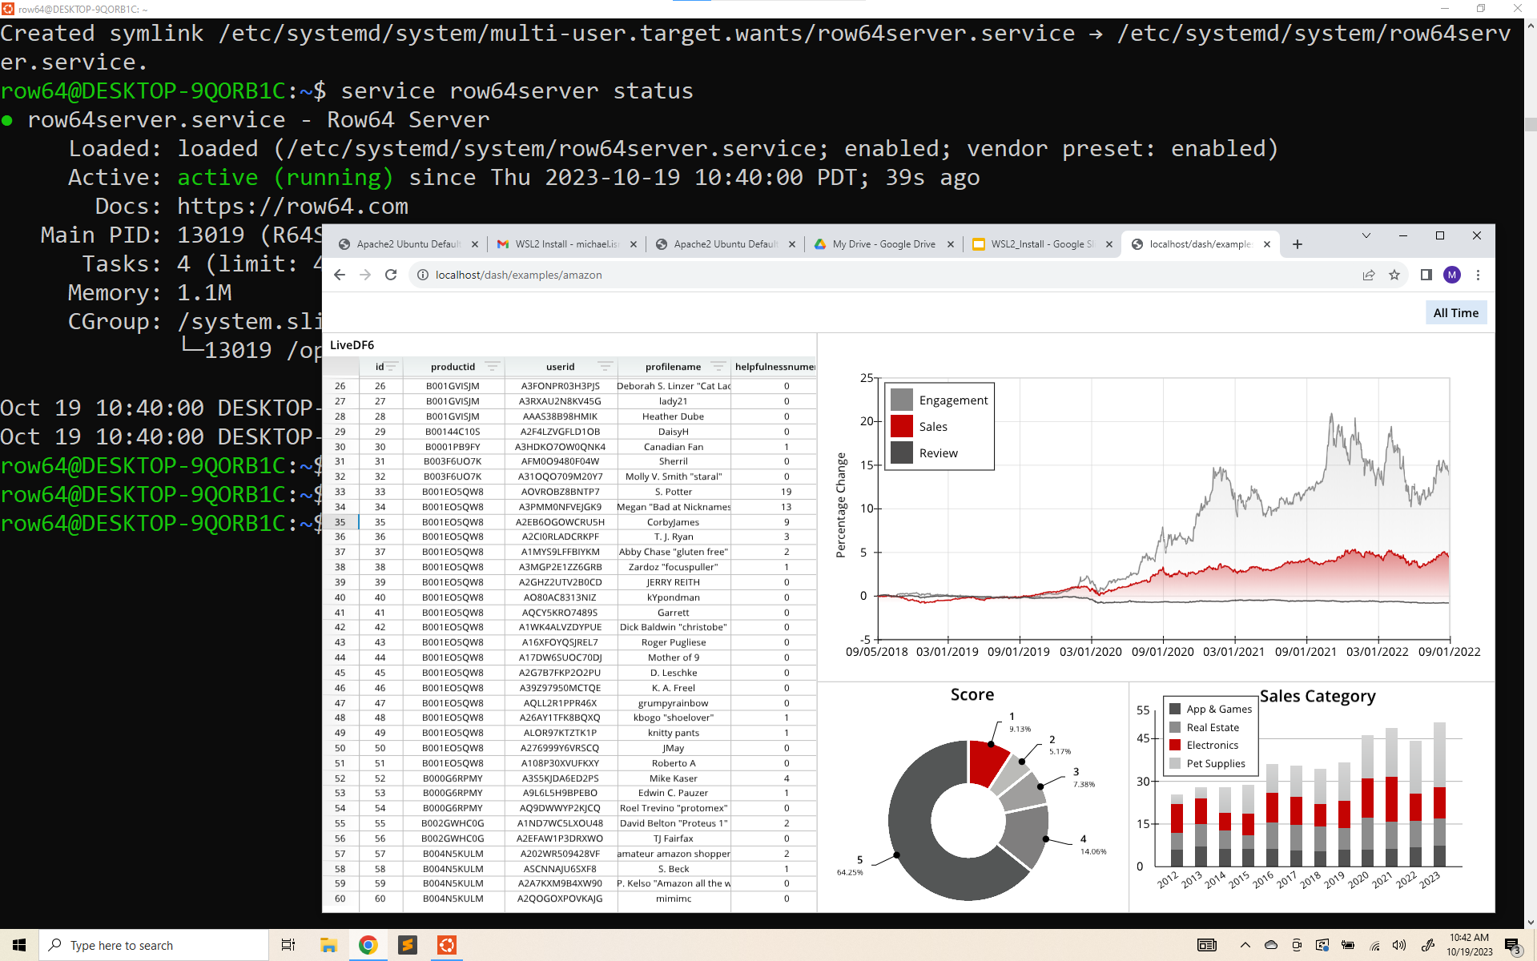Image resolution: width=1537 pixels, height=961 pixels.
Task: Open the volume control in system tray
Action: point(1399,945)
